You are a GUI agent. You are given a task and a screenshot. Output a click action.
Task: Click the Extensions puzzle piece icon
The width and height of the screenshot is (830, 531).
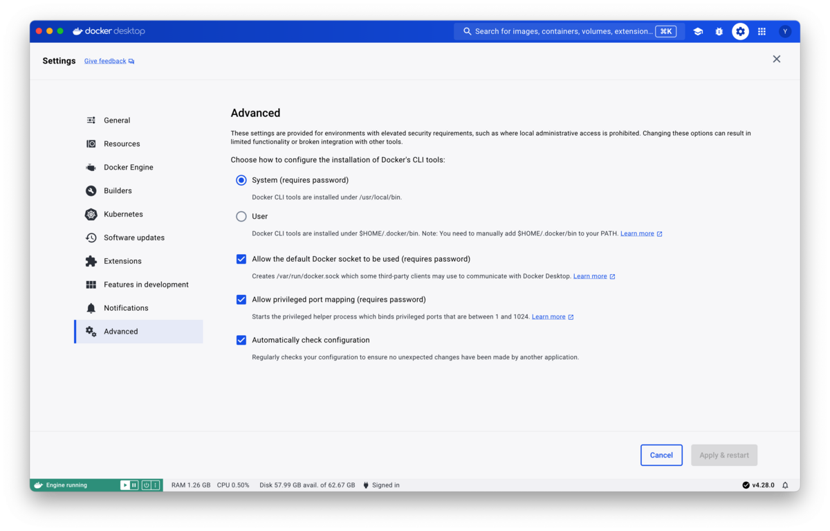click(91, 261)
